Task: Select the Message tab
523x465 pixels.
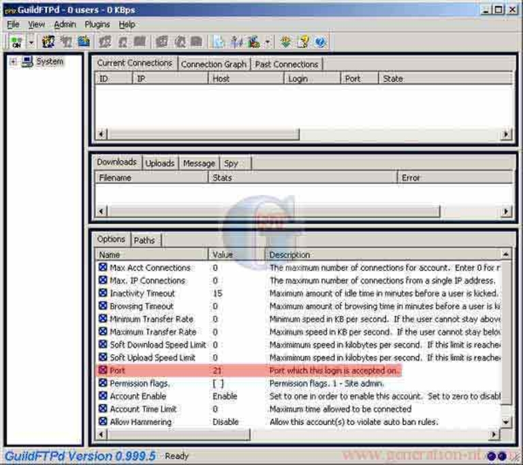Action: coord(199,163)
